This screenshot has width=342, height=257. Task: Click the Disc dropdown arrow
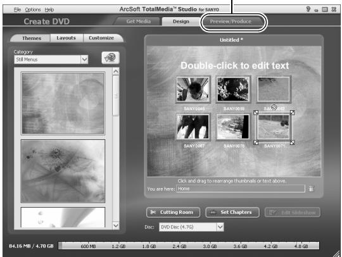pos(220,227)
